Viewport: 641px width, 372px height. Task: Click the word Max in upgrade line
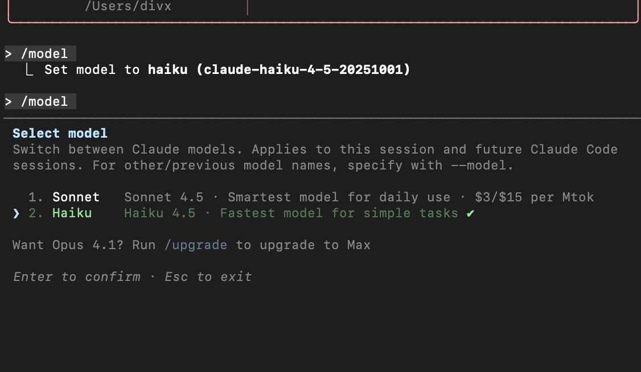pos(359,245)
